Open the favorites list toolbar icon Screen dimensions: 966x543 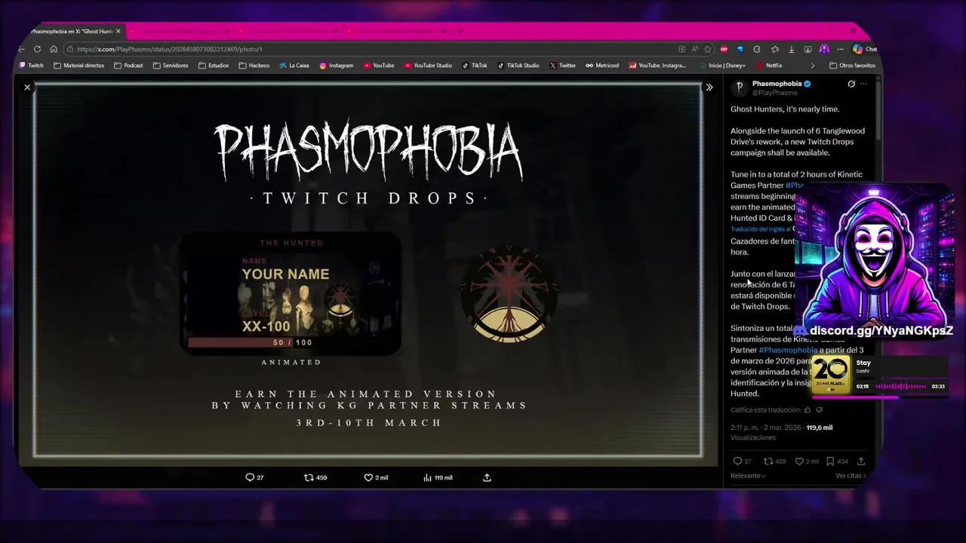774,49
